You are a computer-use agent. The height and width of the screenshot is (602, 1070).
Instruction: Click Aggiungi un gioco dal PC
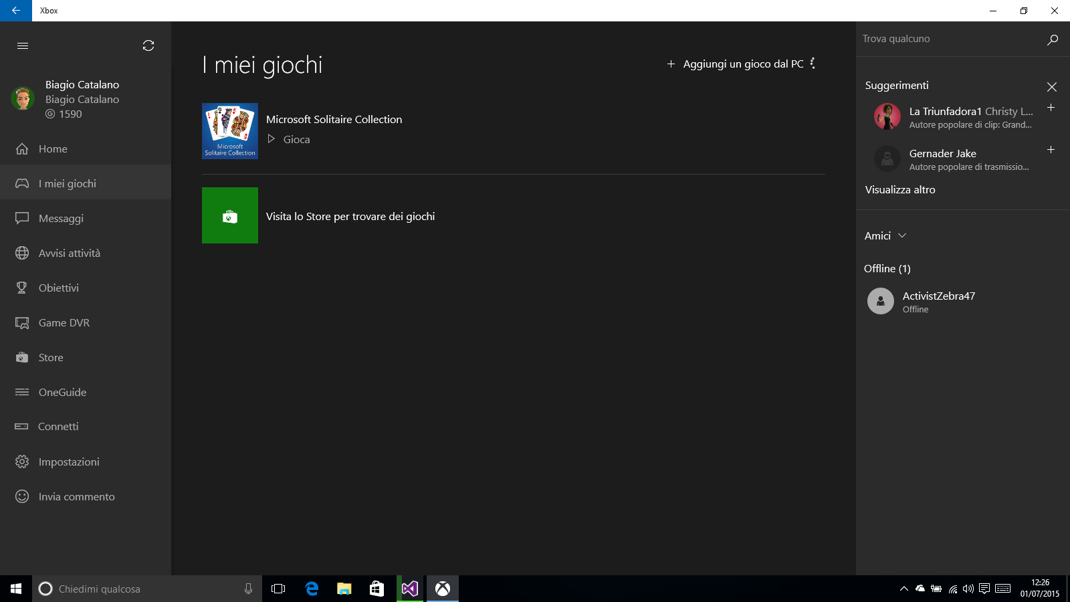pyautogui.click(x=736, y=64)
